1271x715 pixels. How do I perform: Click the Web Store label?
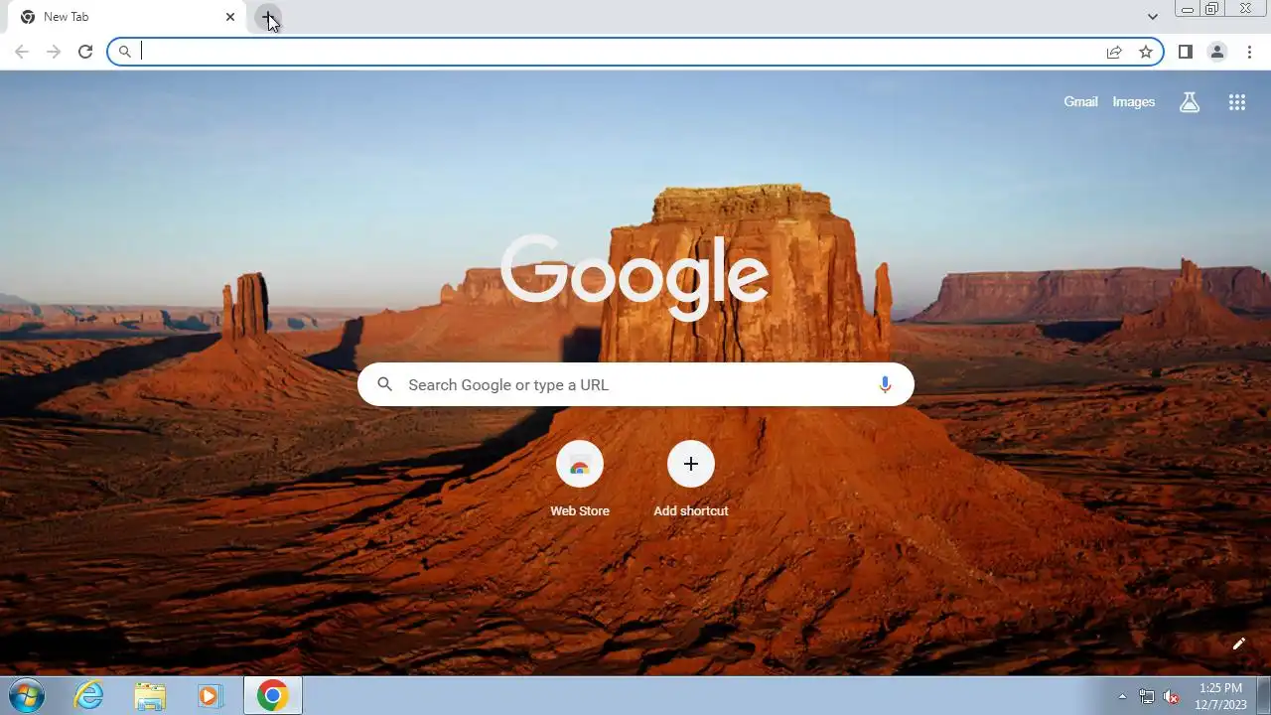click(x=580, y=510)
